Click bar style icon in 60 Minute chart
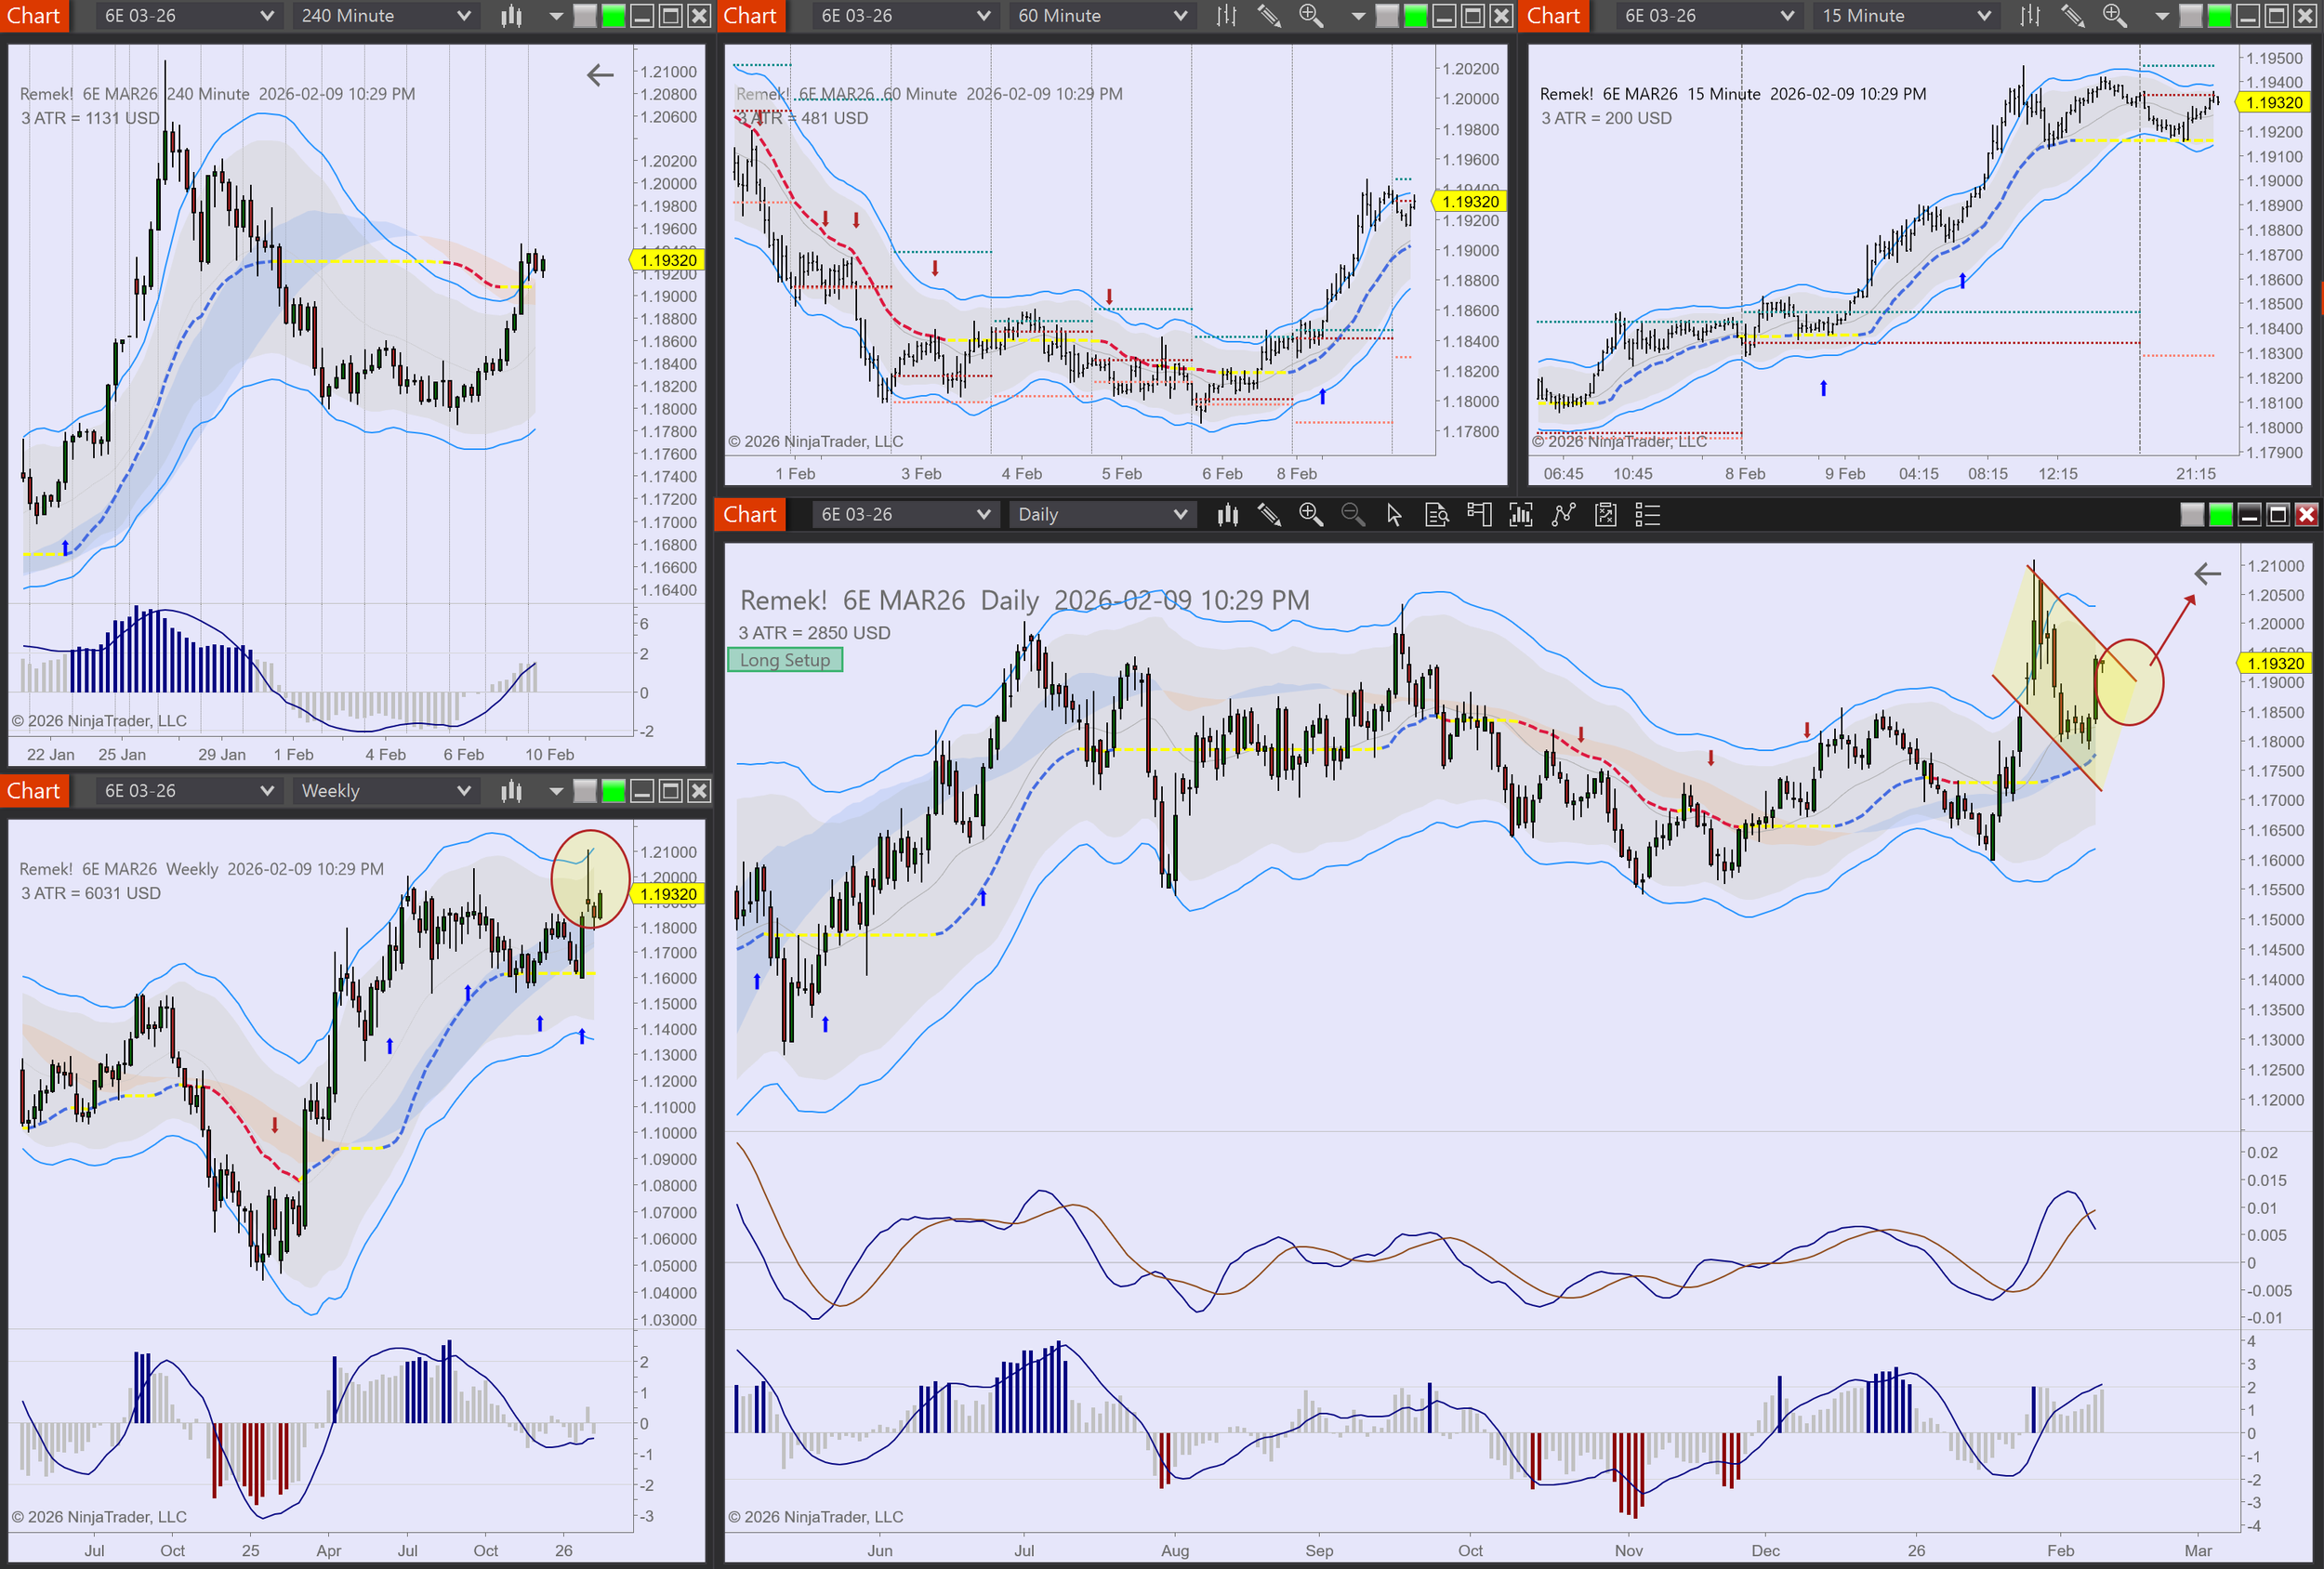2324x1569 pixels. point(1227,16)
